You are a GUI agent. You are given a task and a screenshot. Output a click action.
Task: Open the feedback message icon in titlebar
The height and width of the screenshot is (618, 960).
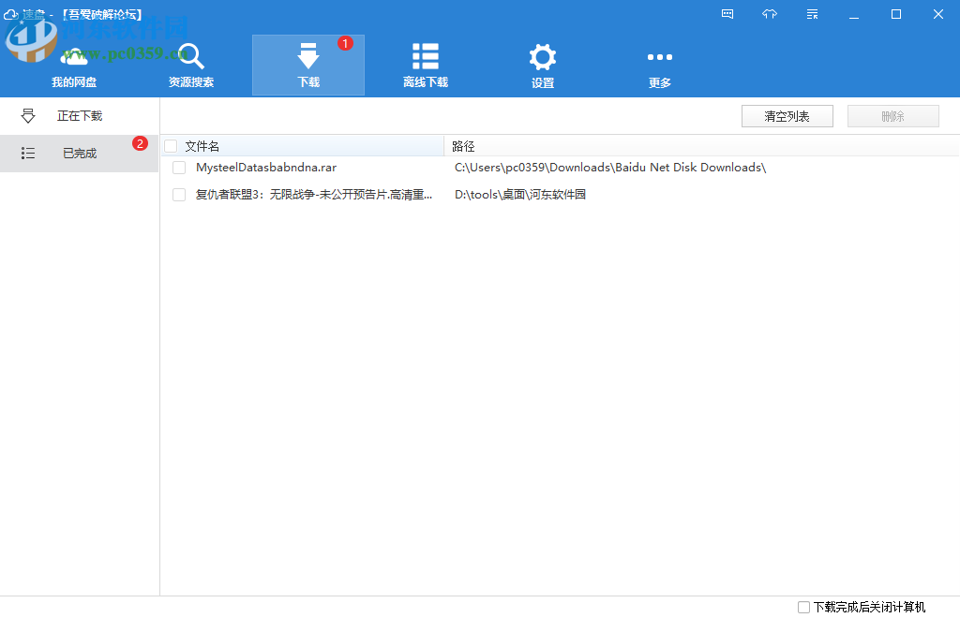click(x=727, y=14)
